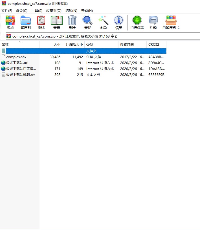Start 扫描病毒 (Virus Scan) icon

[137, 23]
